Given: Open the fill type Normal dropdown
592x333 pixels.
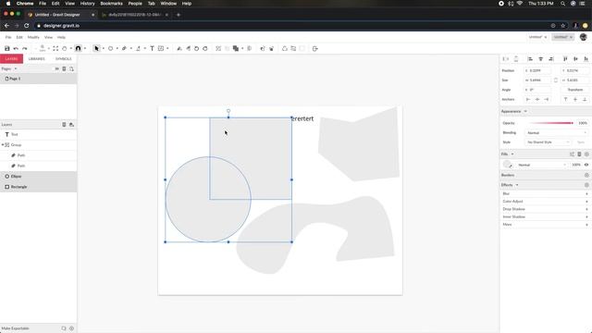Looking at the screenshot, I should [542, 165].
